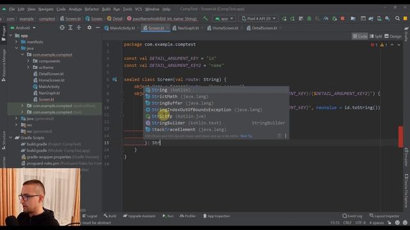Viewport: 410px width, 230px height.
Task: Open the Layout Inspector
Action: [x=384, y=216]
